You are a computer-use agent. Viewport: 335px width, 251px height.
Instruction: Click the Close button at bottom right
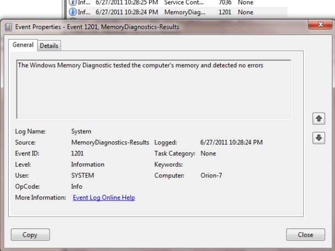[305, 234]
